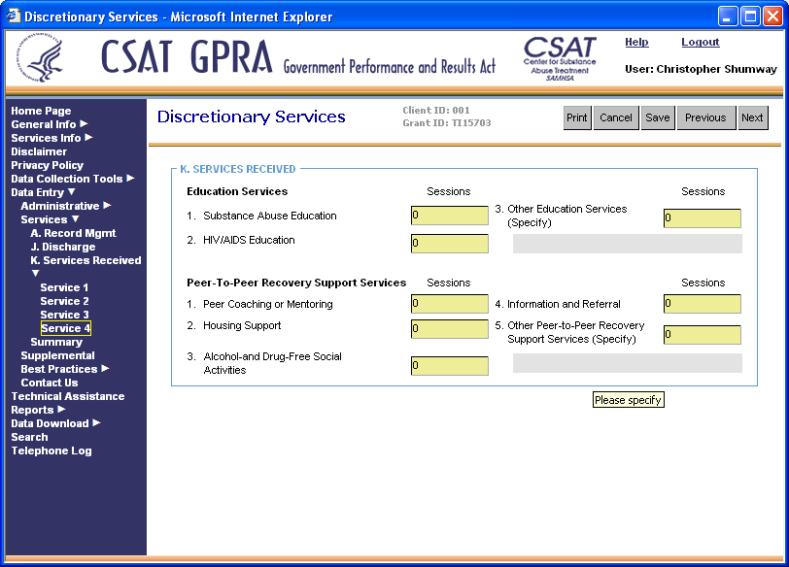Image resolution: width=789 pixels, height=567 pixels.
Task: Click the Logout link
Action: point(700,42)
